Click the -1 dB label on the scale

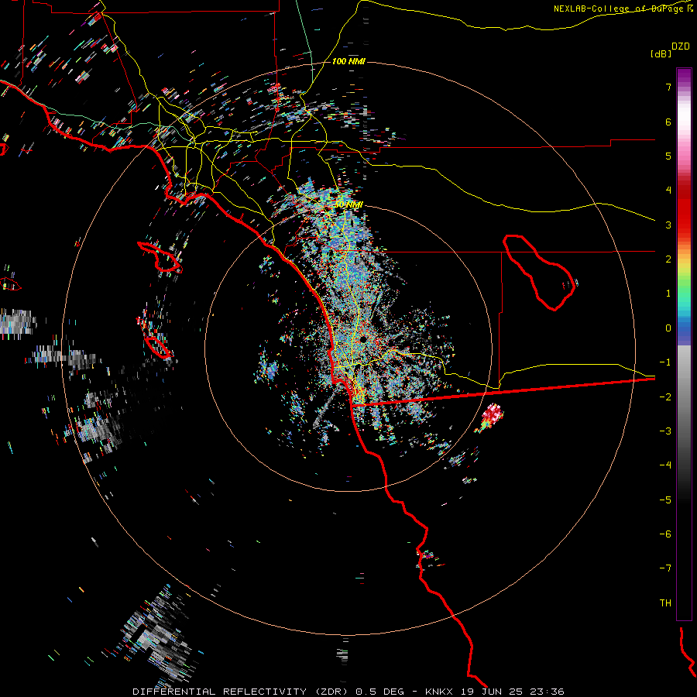(665, 362)
